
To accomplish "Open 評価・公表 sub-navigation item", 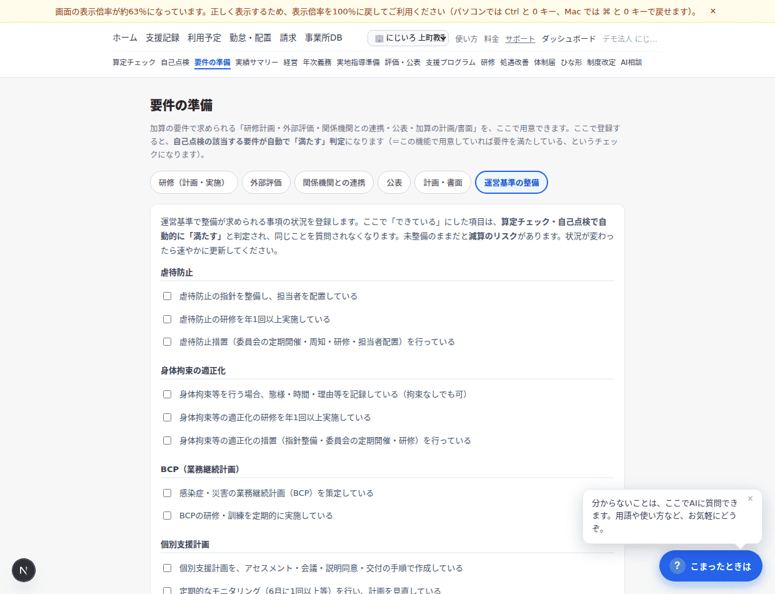I will click(402, 63).
